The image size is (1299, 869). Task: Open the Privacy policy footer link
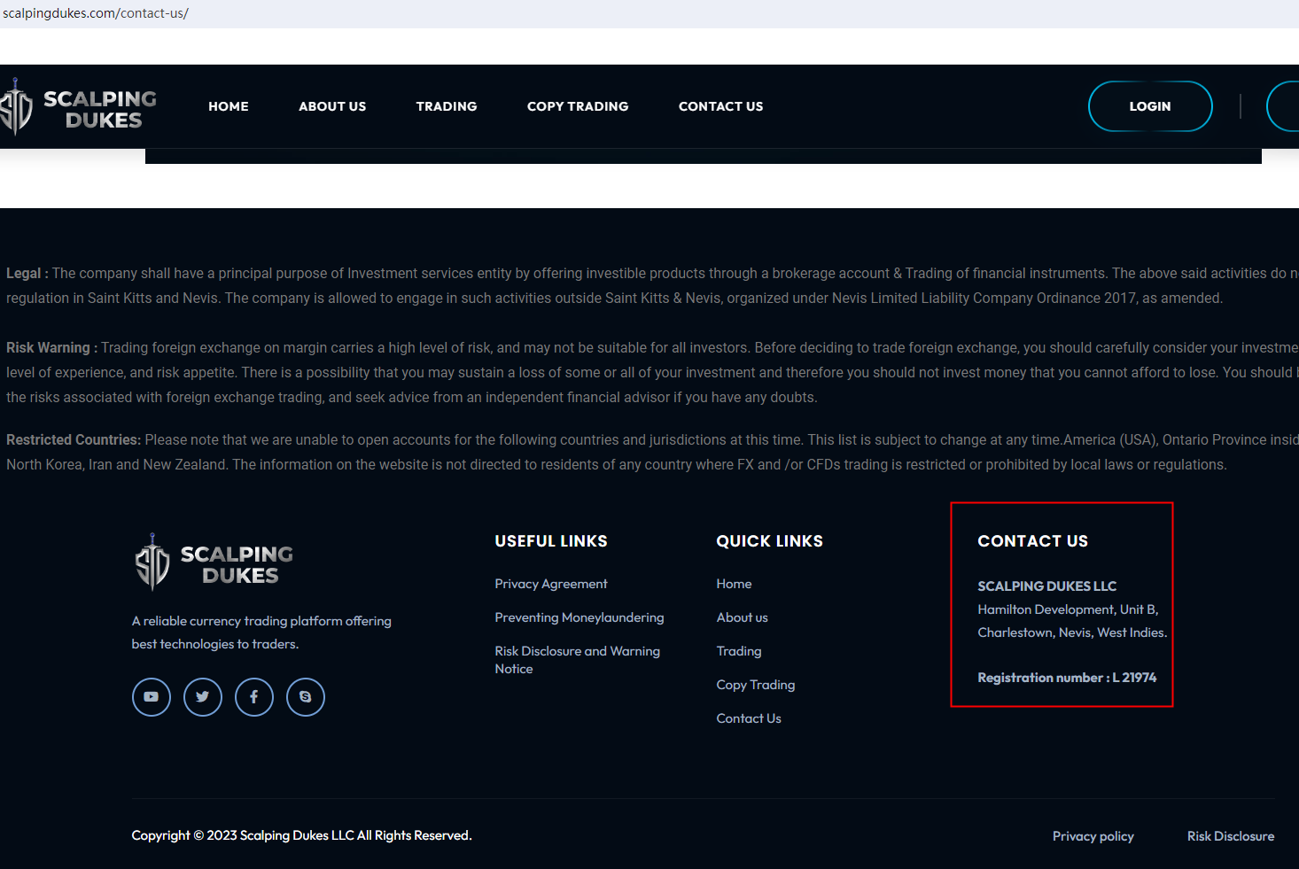click(x=1093, y=836)
